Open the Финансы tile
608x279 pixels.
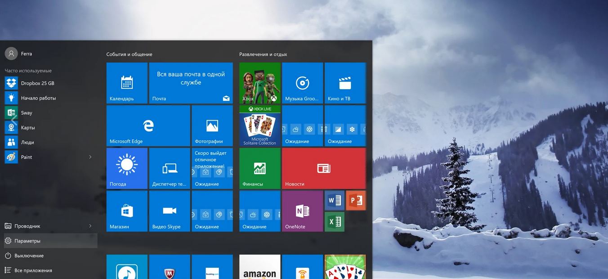click(x=260, y=168)
